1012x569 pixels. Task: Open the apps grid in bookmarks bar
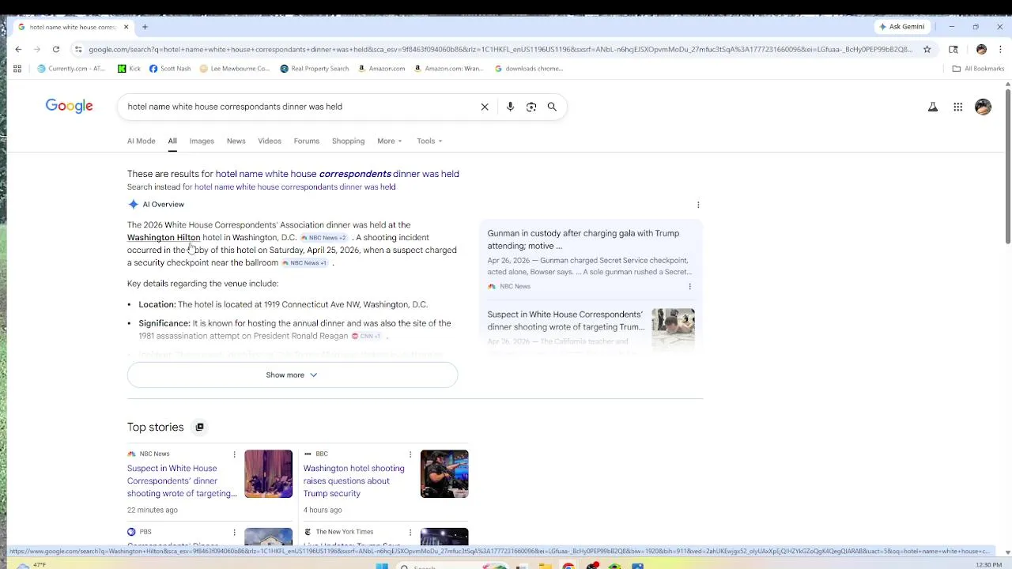tap(17, 69)
